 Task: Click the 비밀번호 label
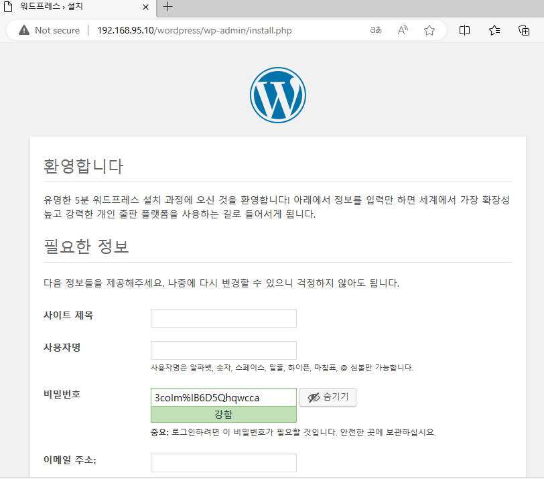click(62, 394)
